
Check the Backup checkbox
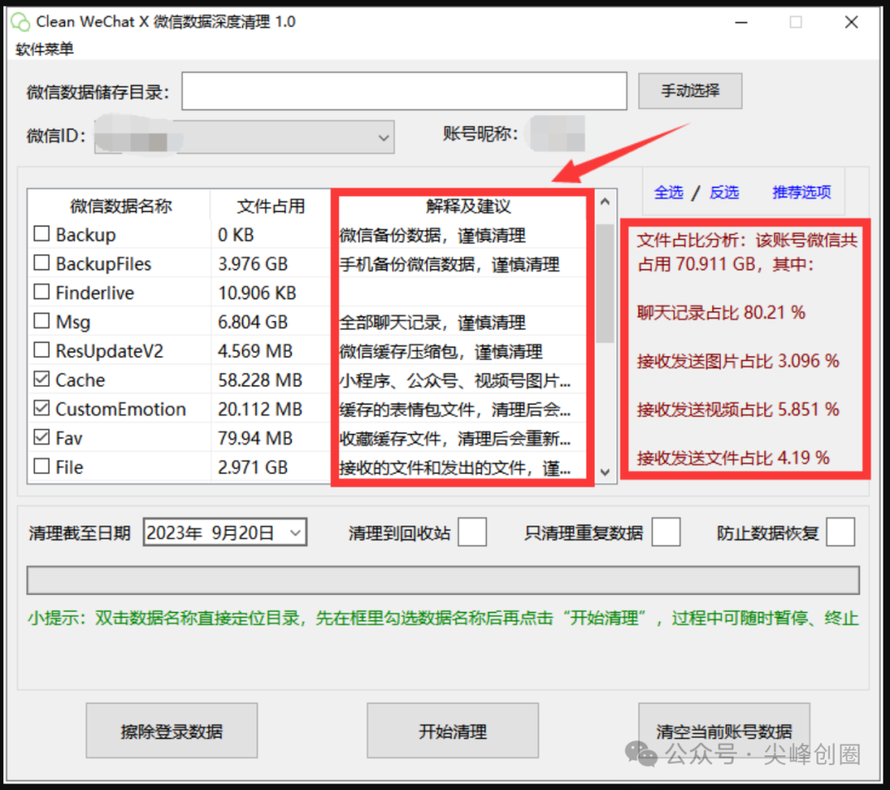[x=41, y=234]
